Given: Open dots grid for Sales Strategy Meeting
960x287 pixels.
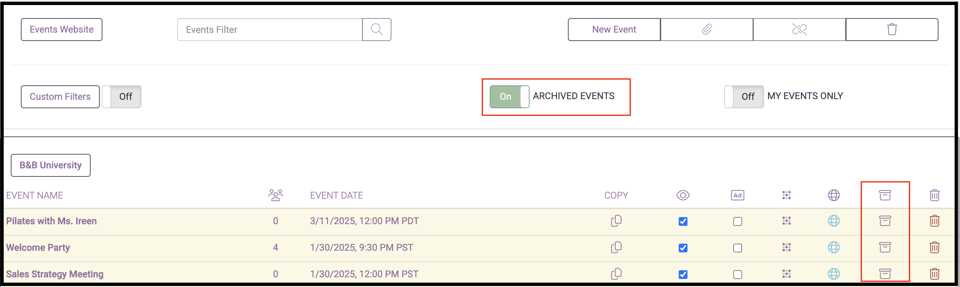Looking at the screenshot, I should [786, 274].
